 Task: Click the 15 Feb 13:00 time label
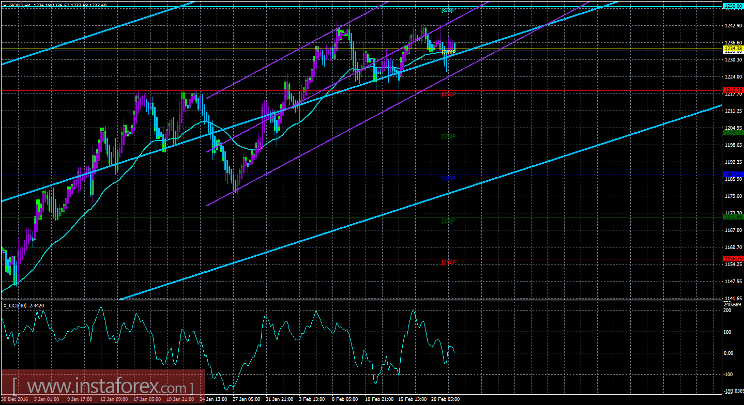[x=412, y=399]
